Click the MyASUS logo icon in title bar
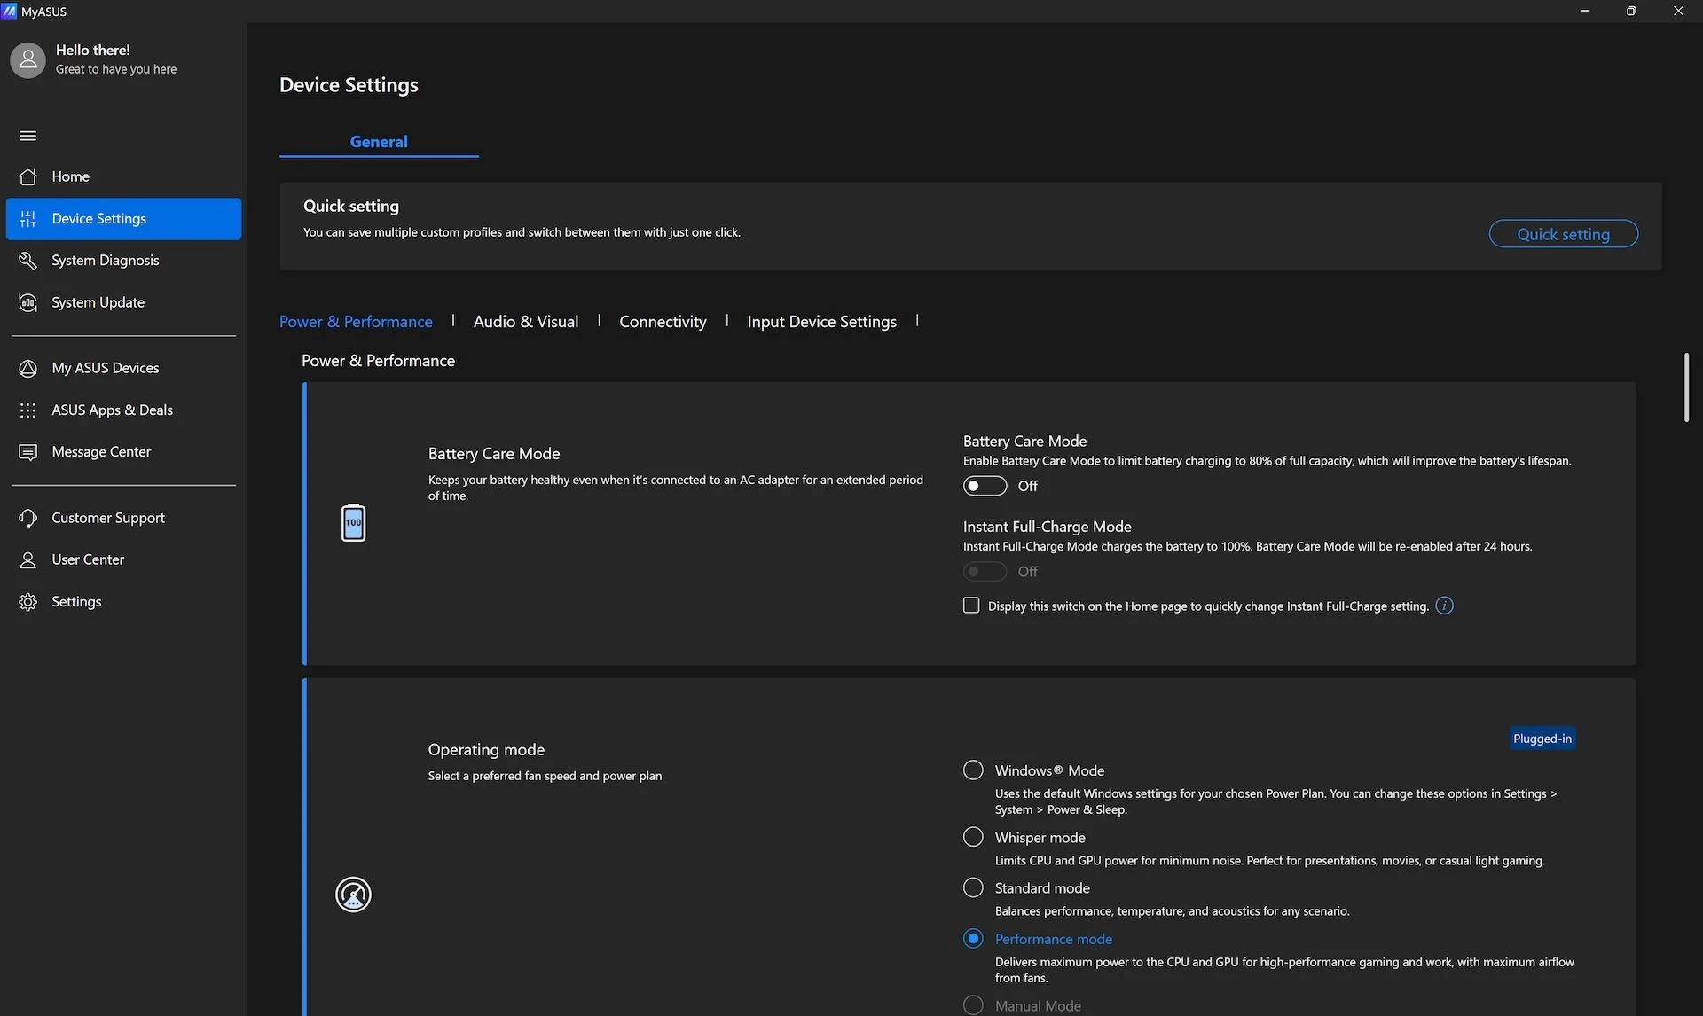Screen dimensions: 1703x1016 point(9,11)
